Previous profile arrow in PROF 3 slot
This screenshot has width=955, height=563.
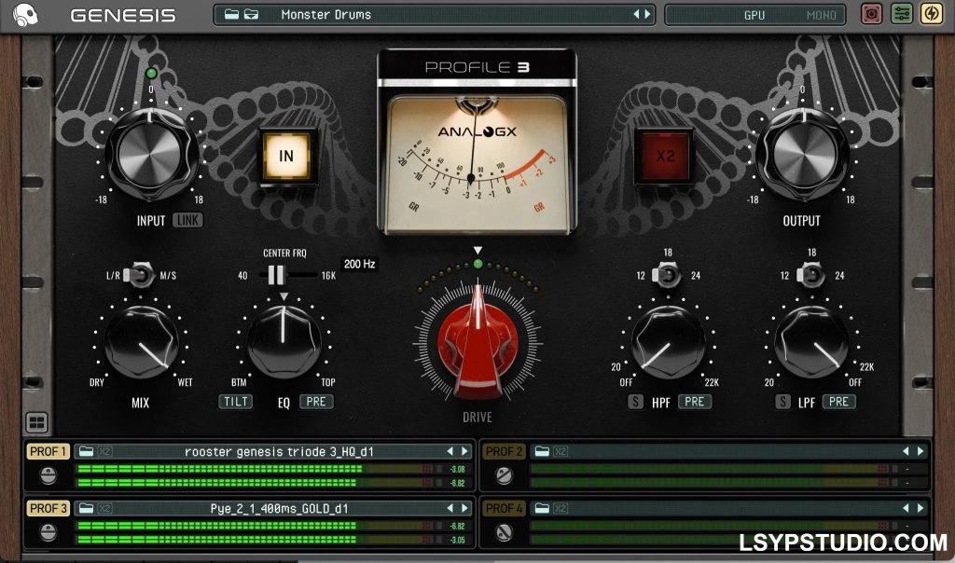(450, 508)
